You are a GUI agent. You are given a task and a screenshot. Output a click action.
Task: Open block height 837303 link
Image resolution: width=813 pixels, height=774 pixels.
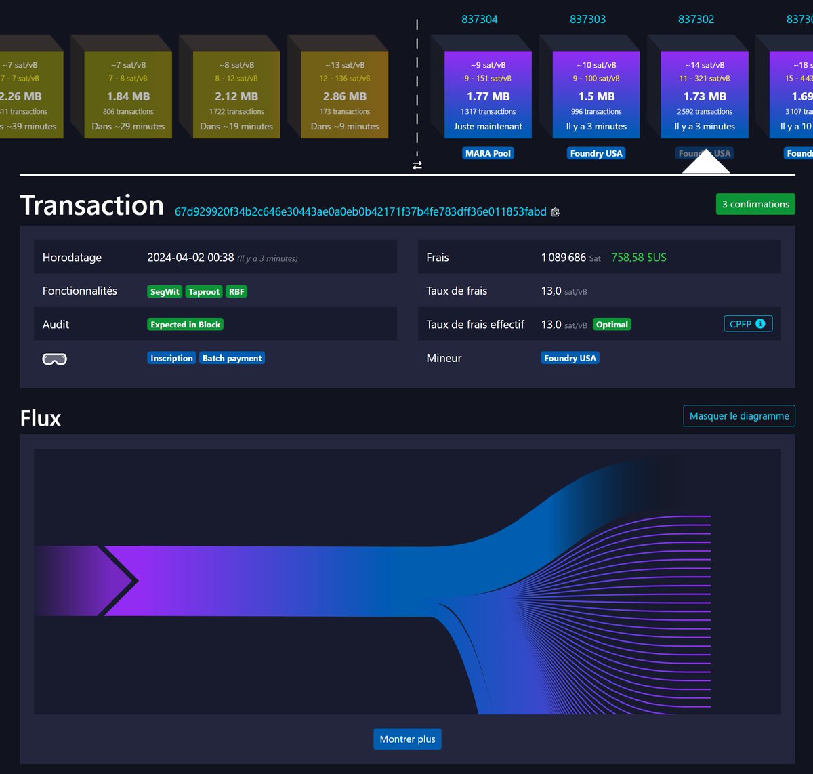pyautogui.click(x=588, y=19)
